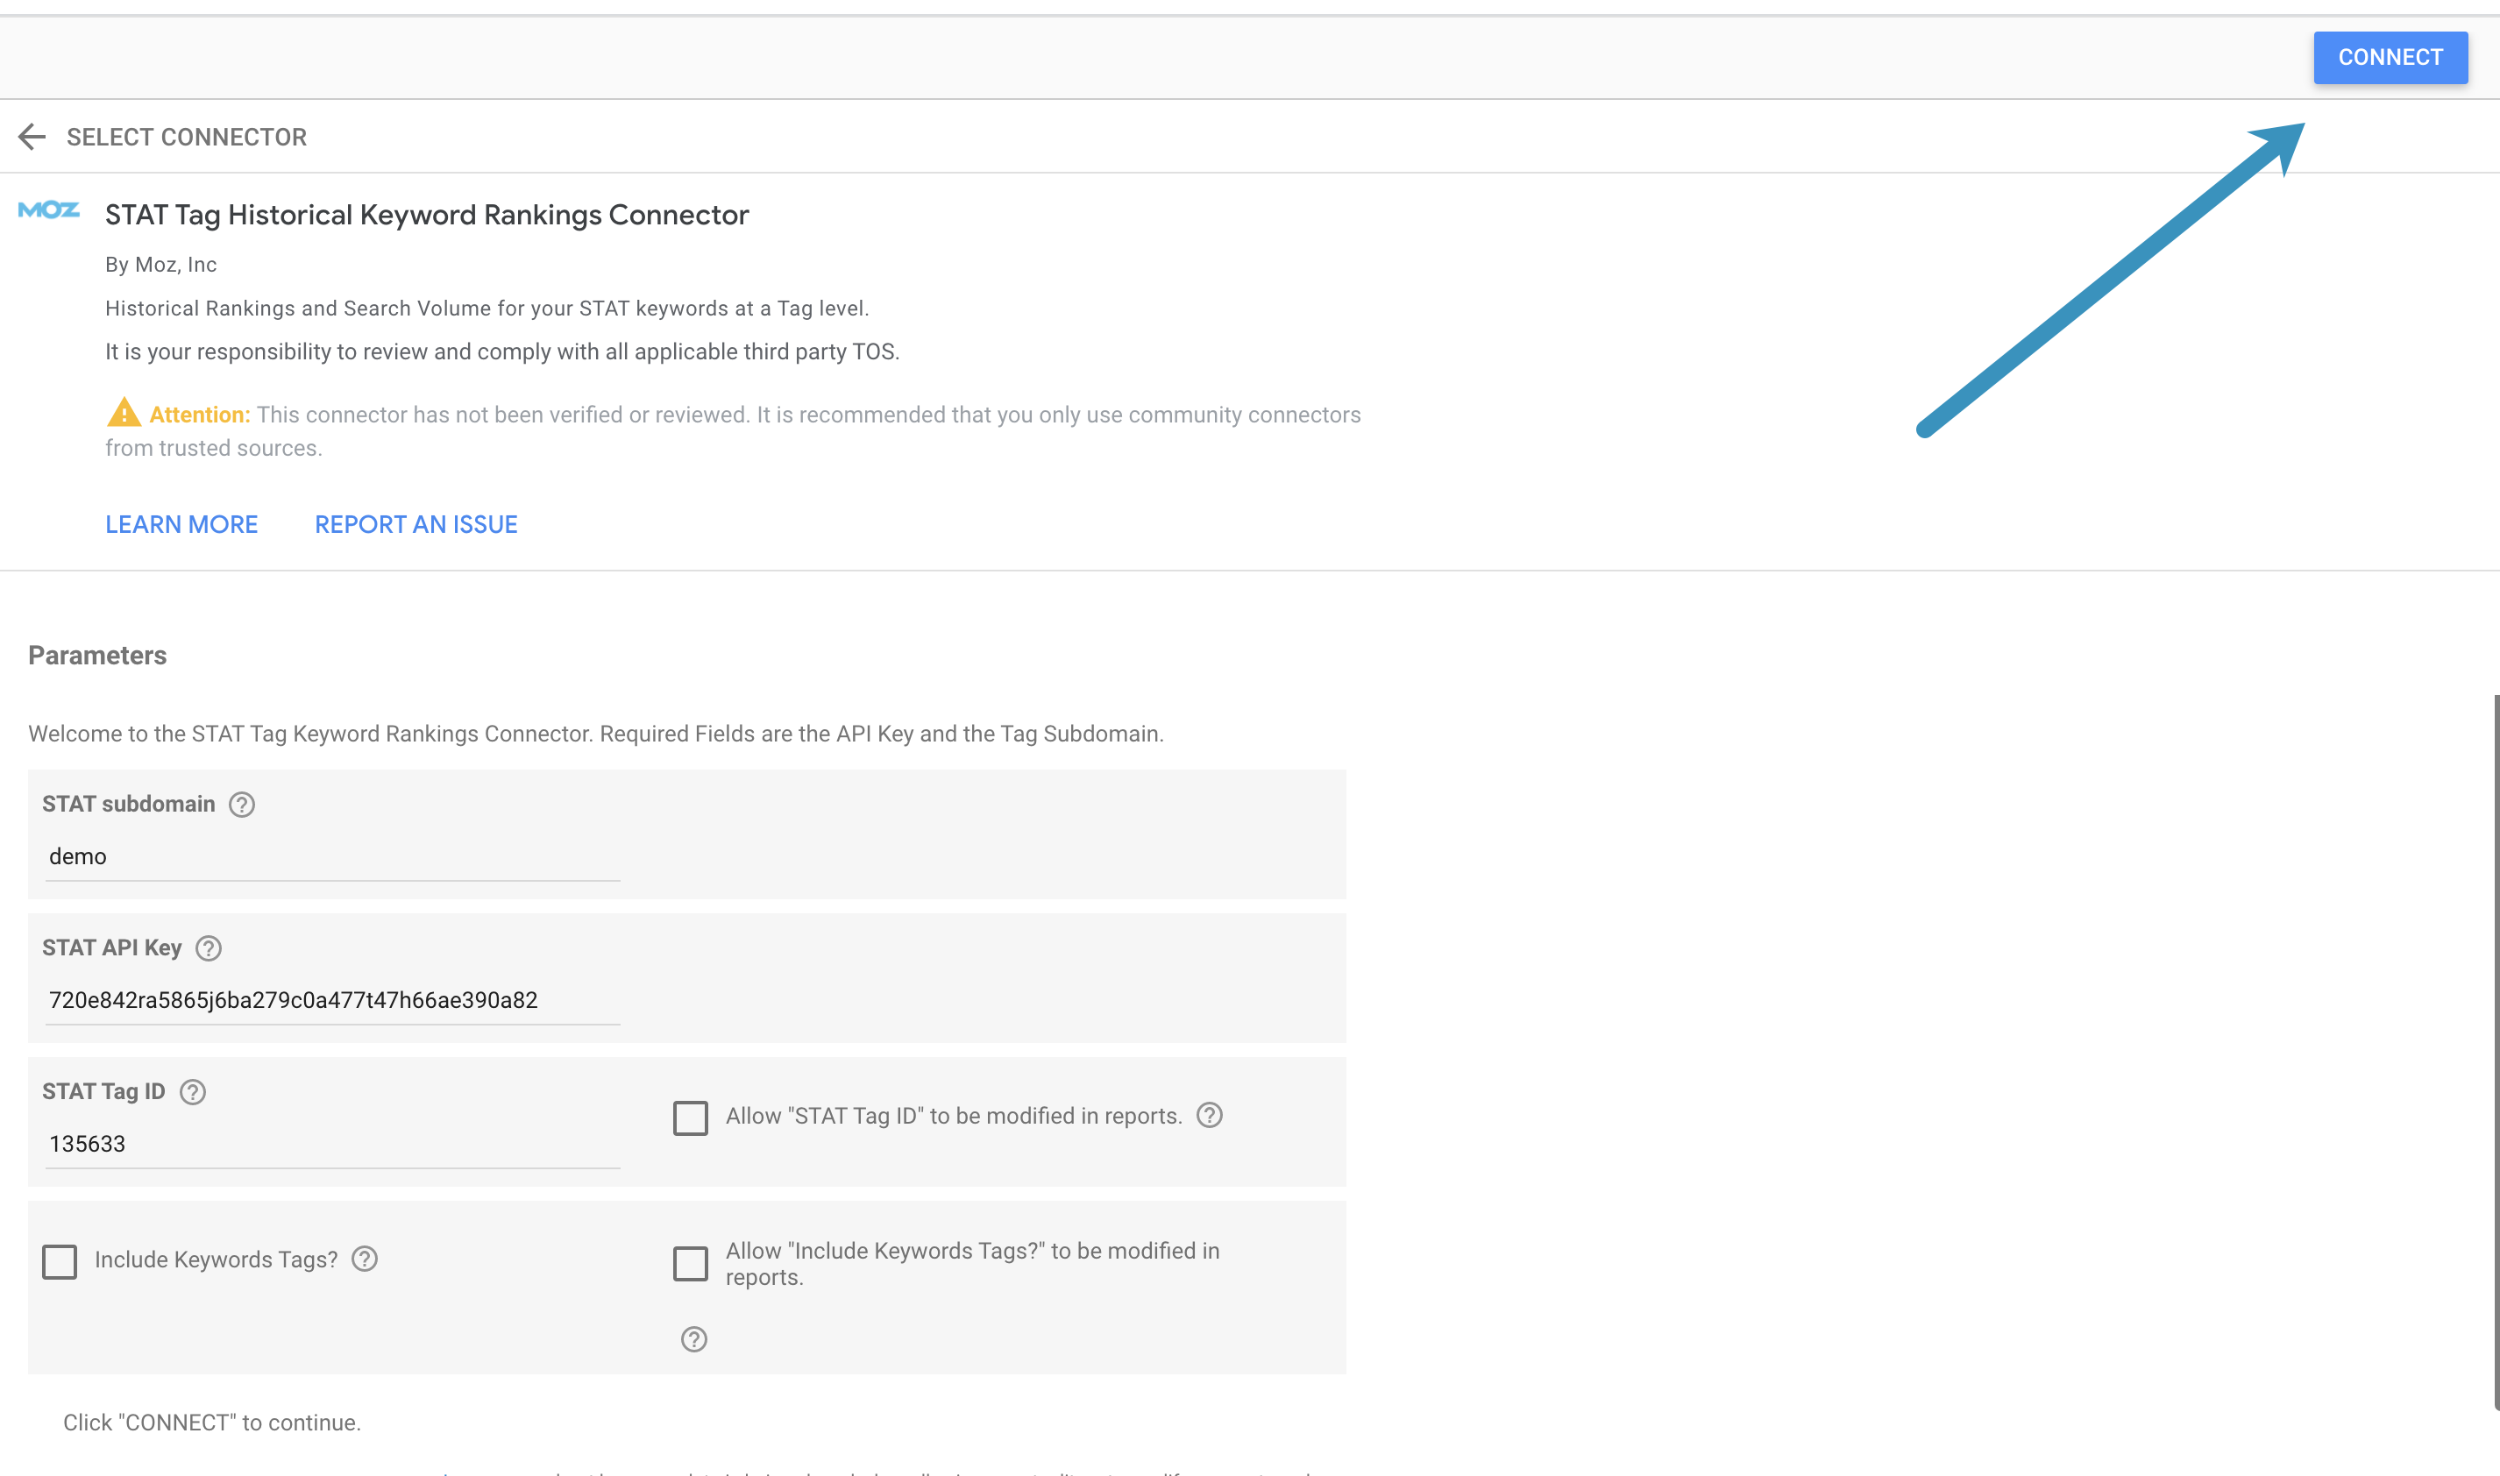2500x1476 pixels.
Task: Click the back arrow next to Select Connector
Action: point(32,136)
